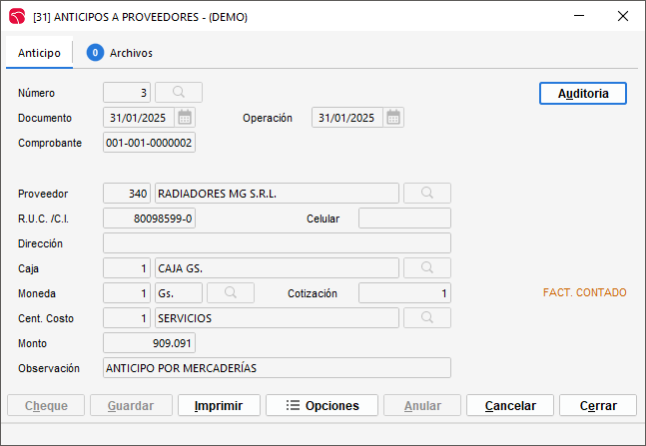Viewport: 646px width, 446px height.
Task: Click the Comprobante number field
Action: pos(150,143)
